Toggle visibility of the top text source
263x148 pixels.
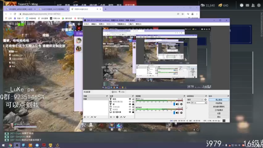[130, 99]
